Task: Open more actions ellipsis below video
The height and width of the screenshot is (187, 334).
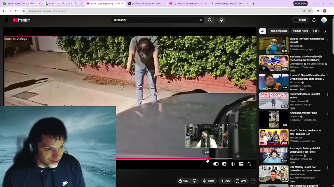Action: 253,181
